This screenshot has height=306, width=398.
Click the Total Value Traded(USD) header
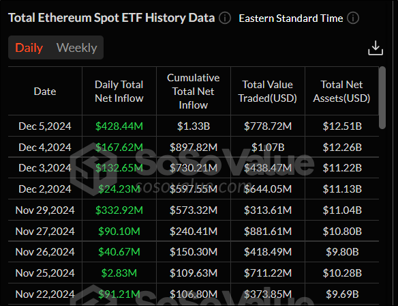[x=268, y=92]
